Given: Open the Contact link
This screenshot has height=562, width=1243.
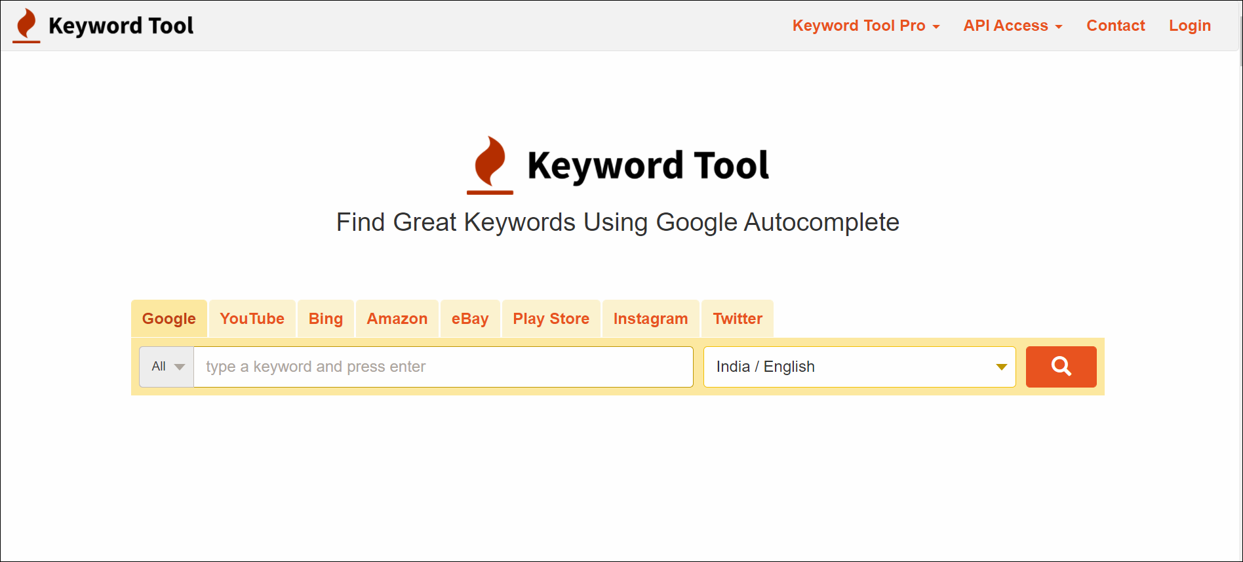Looking at the screenshot, I should (x=1116, y=26).
